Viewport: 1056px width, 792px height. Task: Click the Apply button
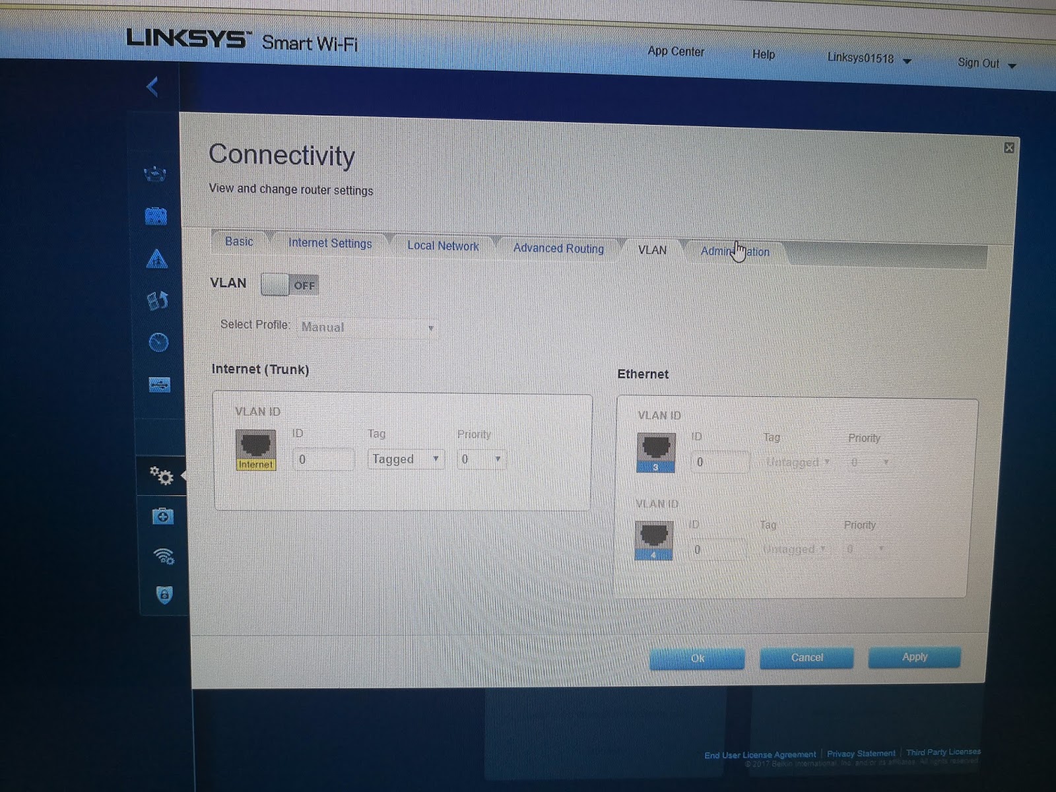coord(914,657)
